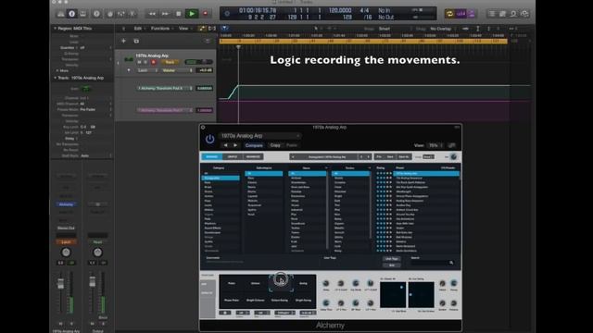Adjust the pan knob on the Analog Arp channel strip
This screenshot has height=333, width=593.
click(66, 253)
